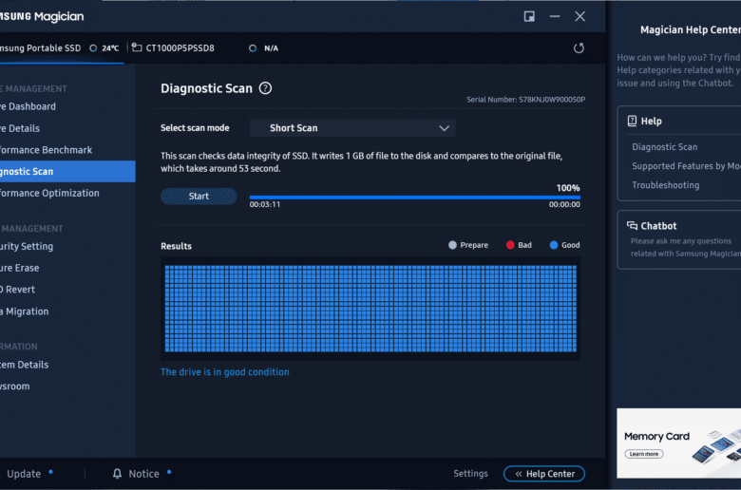Open the Troubleshooting help link
Viewport: 741px width, 490px height.
[665, 185]
